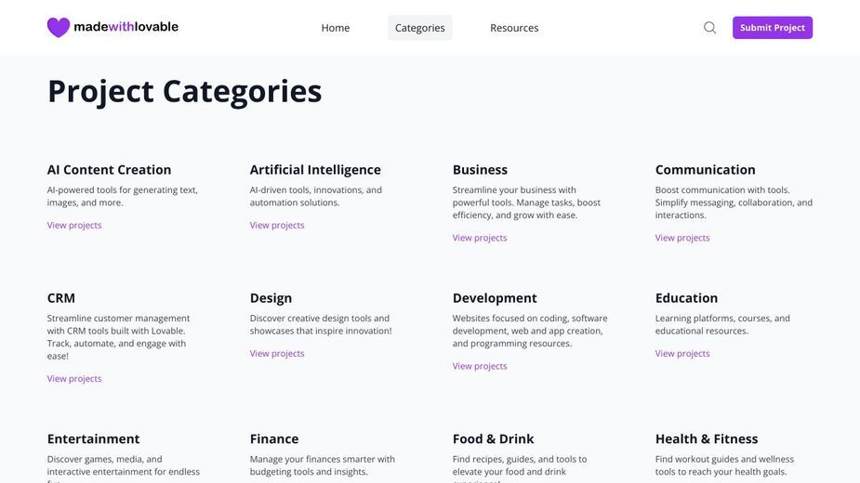View projects under Development category

pos(480,366)
